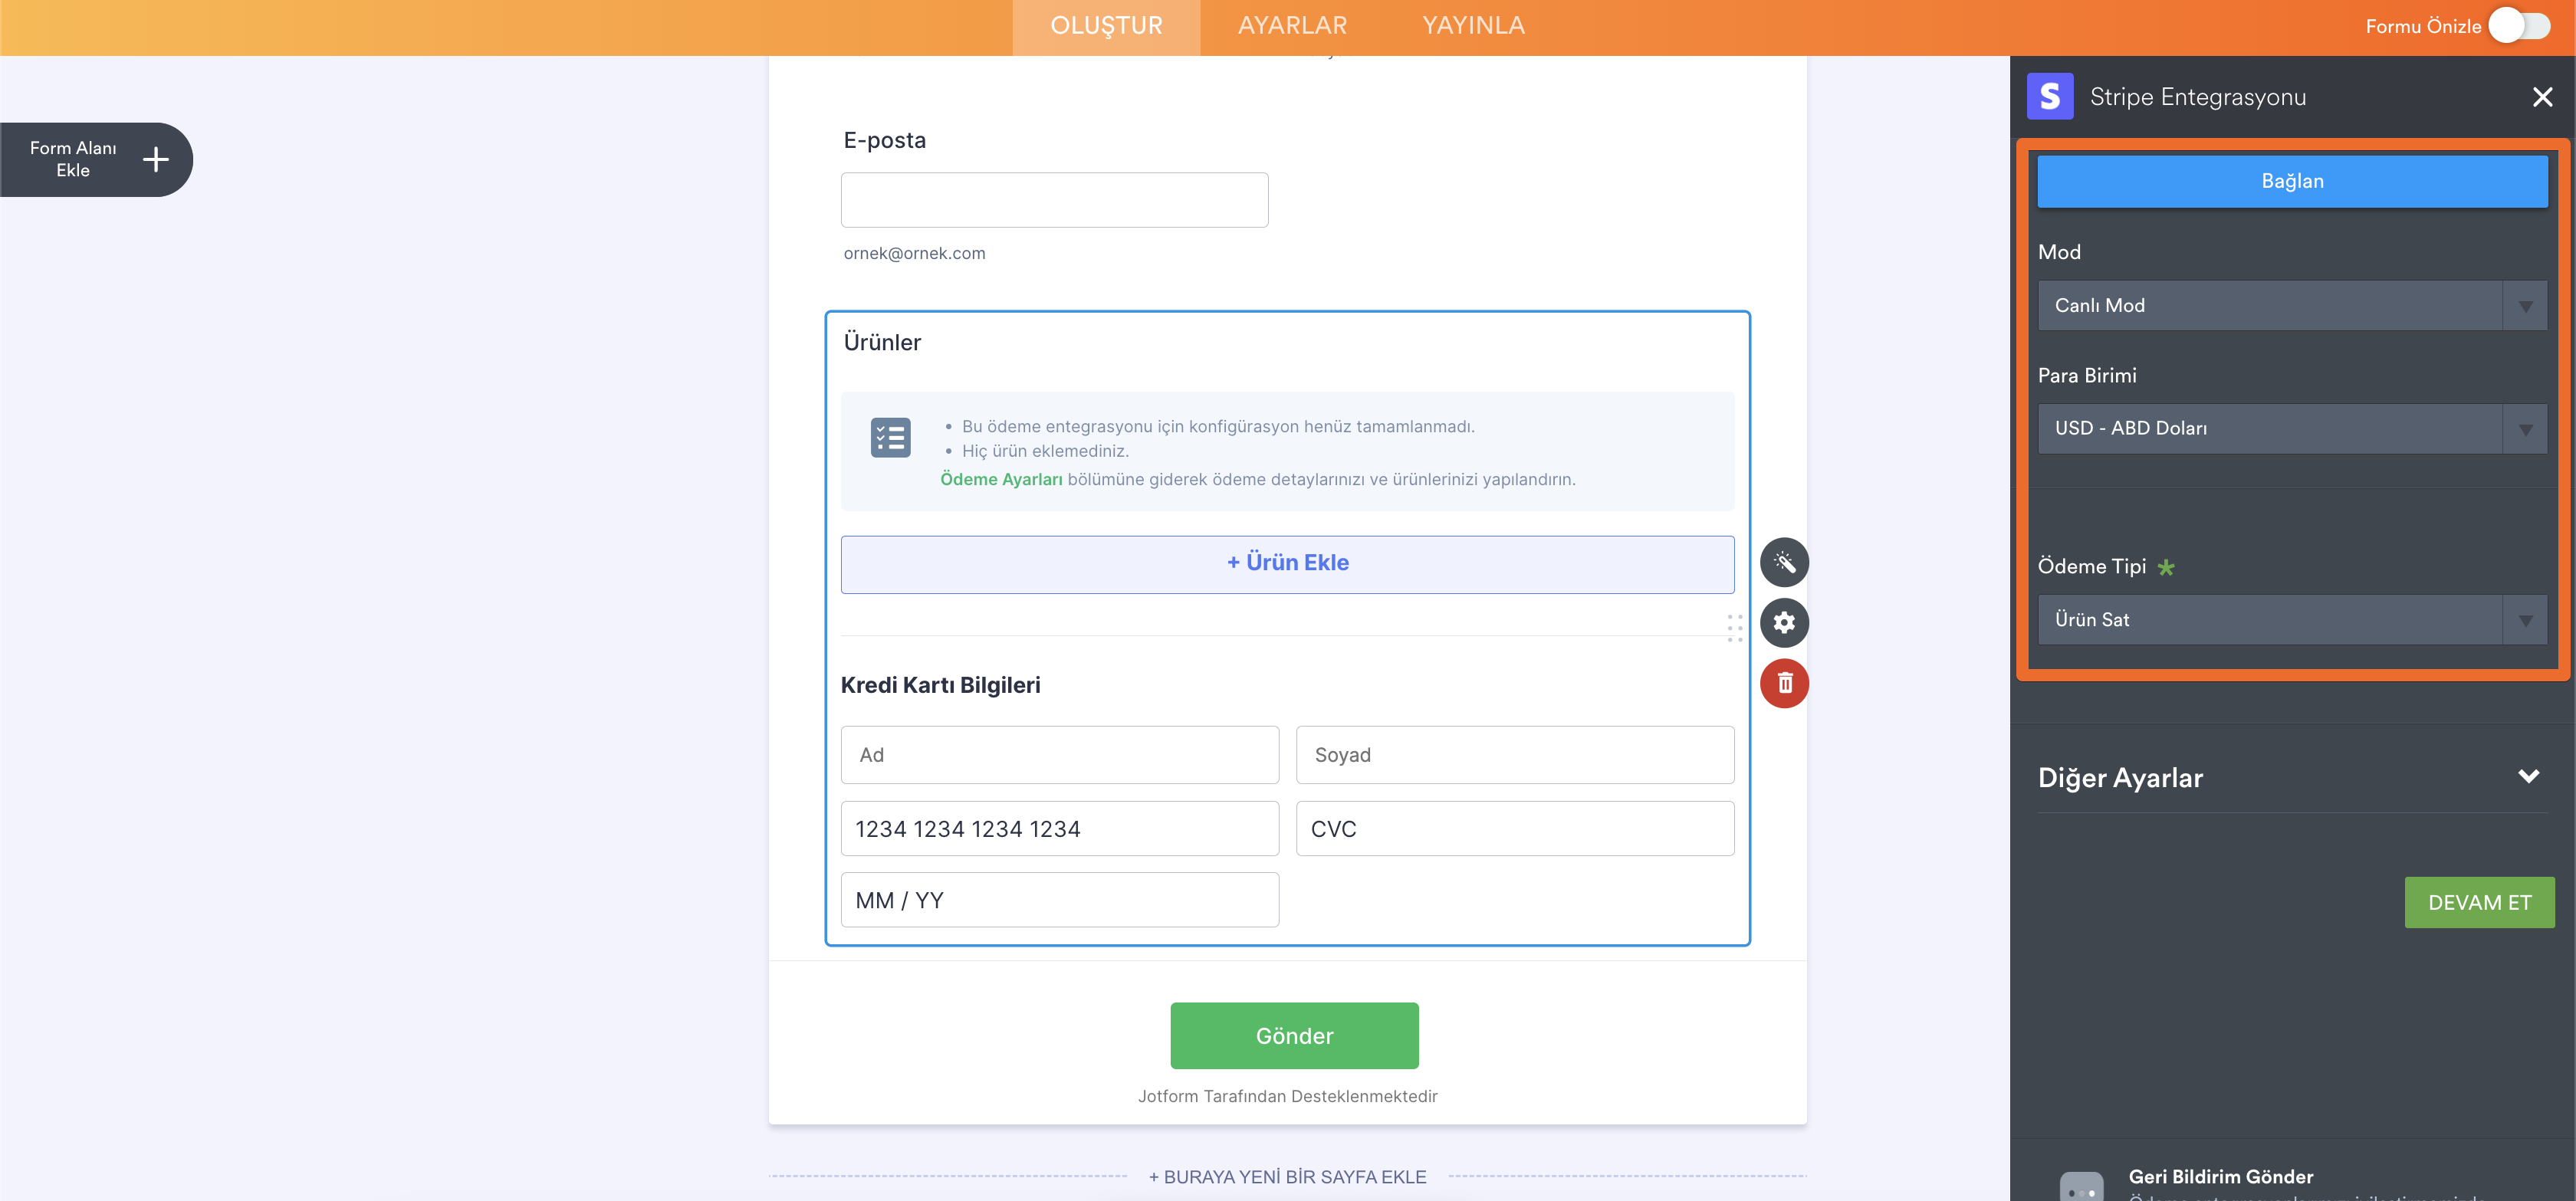Toggle the Formu Önizle switch
The image size is (2576, 1201).
[2519, 26]
